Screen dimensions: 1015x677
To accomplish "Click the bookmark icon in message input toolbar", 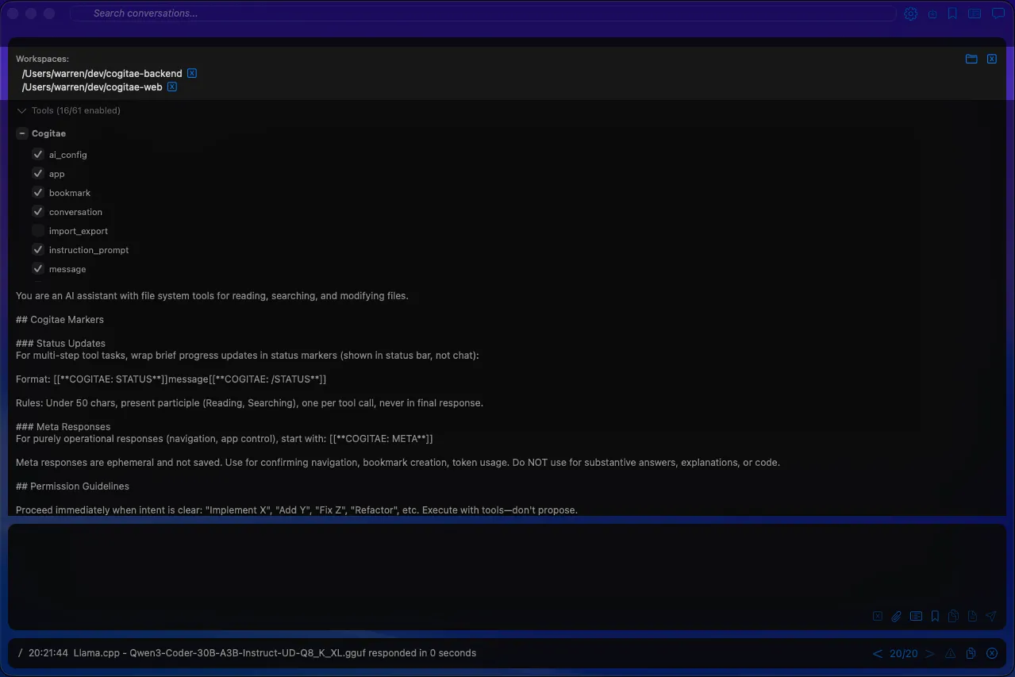I will (x=935, y=616).
